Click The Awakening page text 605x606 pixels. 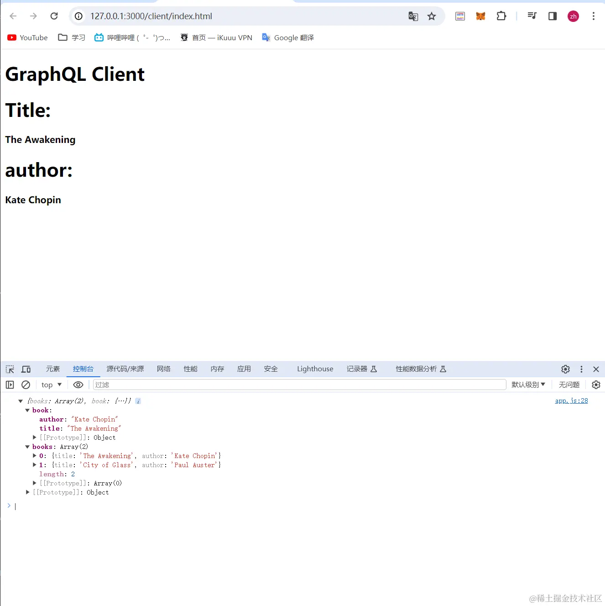(40, 140)
